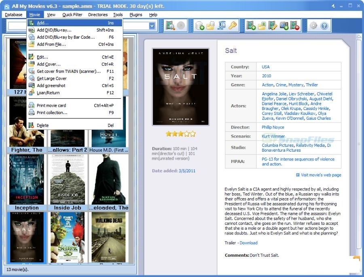Viewport: 364px width, 277px height.
Task: Click the add screenshot camera toolbar icon
Action: click(x=284, y=26)
